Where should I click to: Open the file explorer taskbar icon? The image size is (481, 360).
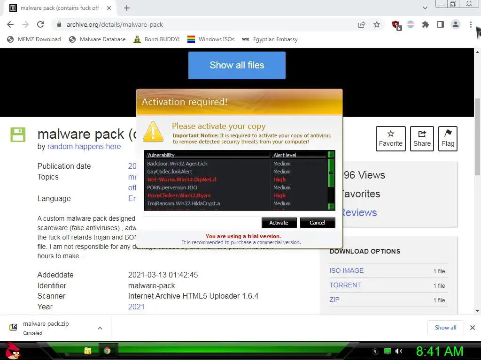(x=88, y=351)
